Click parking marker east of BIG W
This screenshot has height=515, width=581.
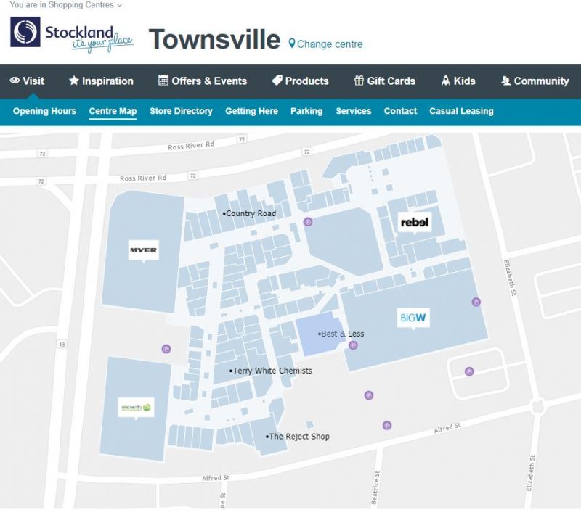[476, 302]
